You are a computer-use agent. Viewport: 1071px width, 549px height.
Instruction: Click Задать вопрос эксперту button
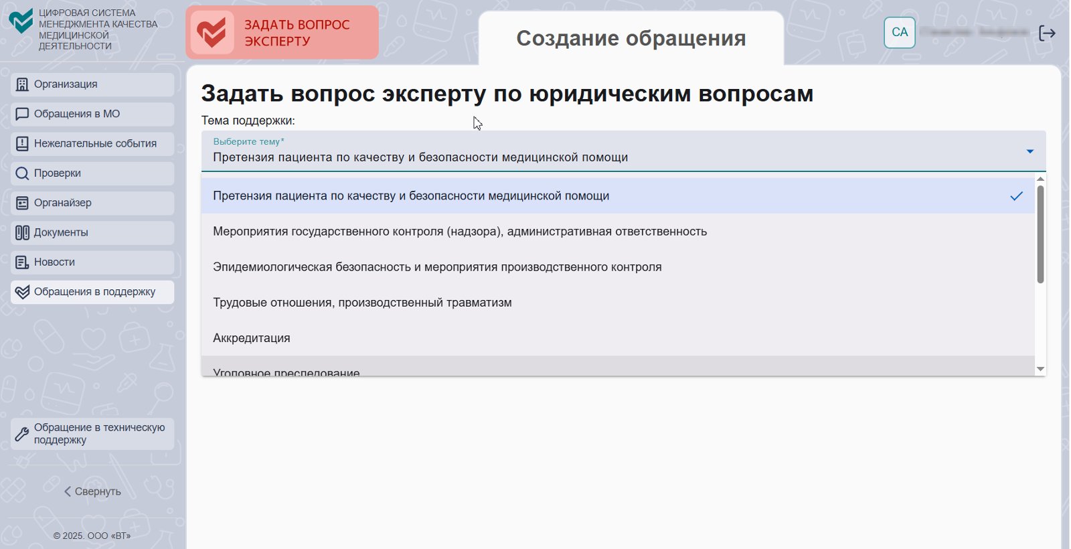click(282, 32)
